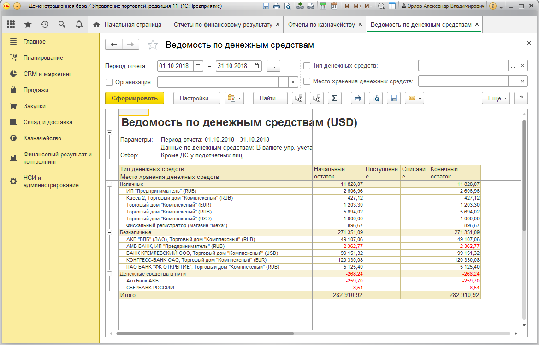Open the sections menu grid icon
The height and width of the screenshot is (345, 539).
pyautogui.click(x=11, y=24)
